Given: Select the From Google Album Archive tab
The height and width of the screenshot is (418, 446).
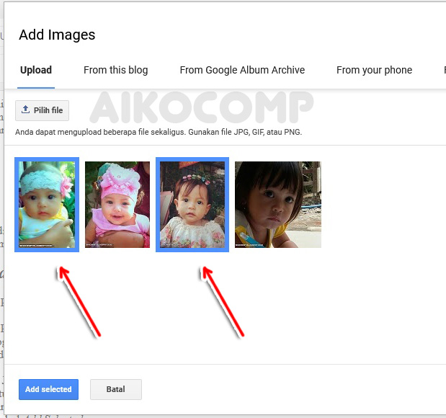Looking at the screenshot, I should pyautogui.click(x=242, y=70).
